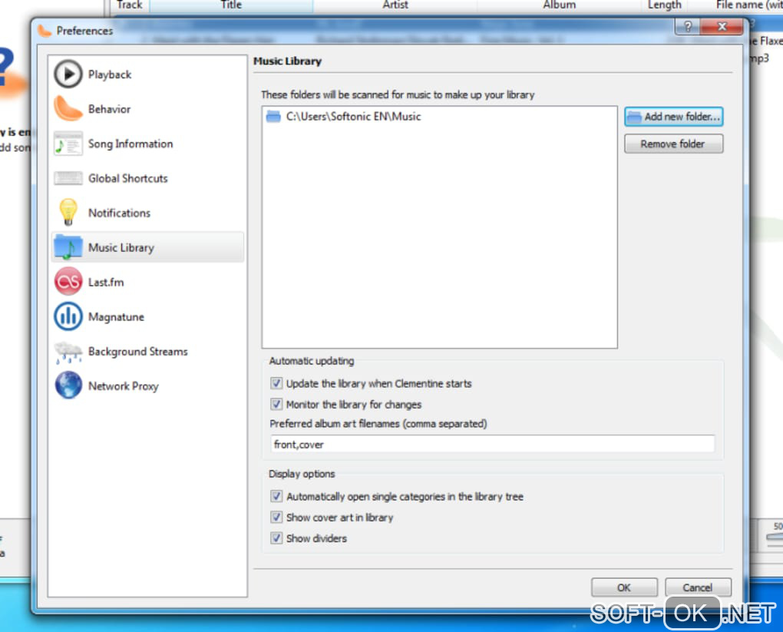Click the help question mark in title bar

[688, 26]
